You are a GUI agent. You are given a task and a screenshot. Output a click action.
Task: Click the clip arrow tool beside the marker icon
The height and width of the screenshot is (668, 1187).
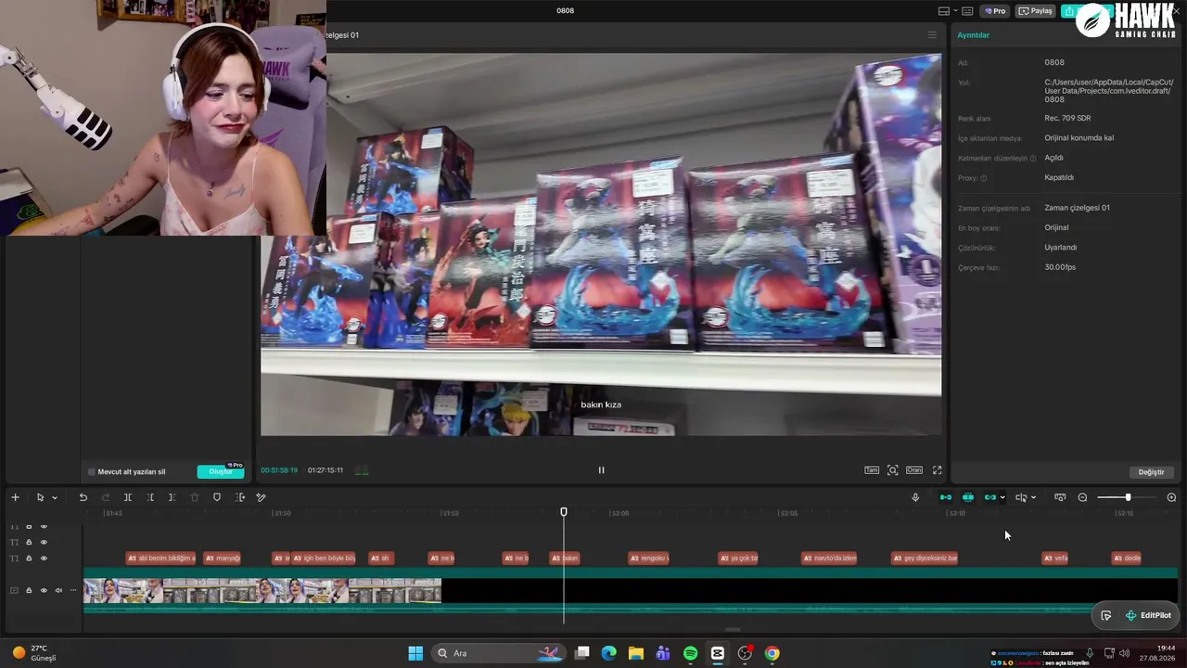click(x=239, y=497)
